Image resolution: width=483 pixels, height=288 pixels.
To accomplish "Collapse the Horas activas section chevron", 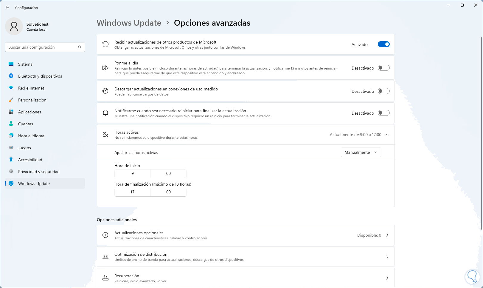I will coord(387,135).
